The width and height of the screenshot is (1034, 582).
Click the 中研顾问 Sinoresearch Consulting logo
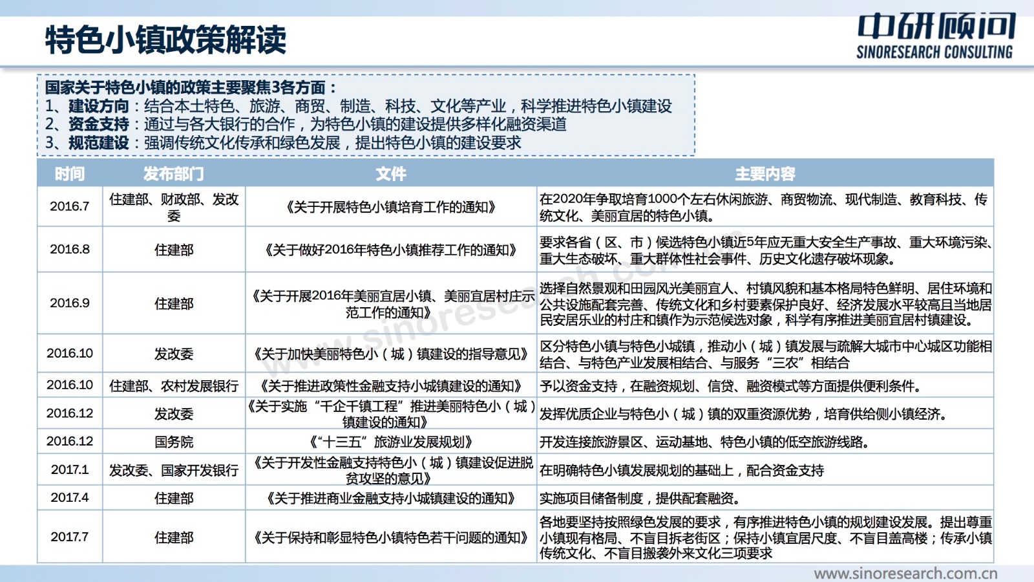click(936, 36)
